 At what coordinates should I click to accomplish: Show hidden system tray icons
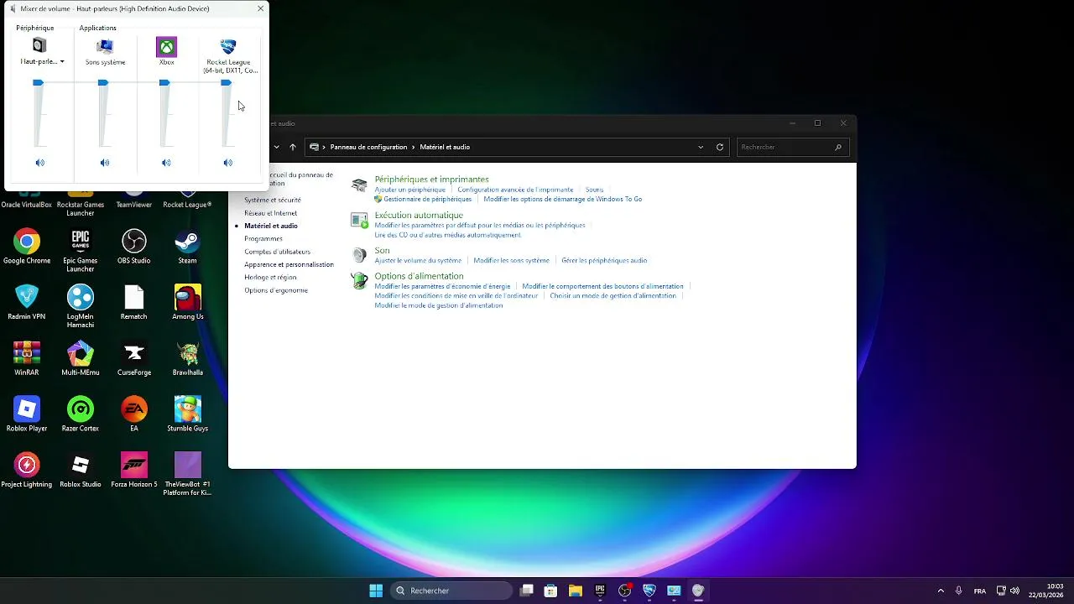click(941, 591)
